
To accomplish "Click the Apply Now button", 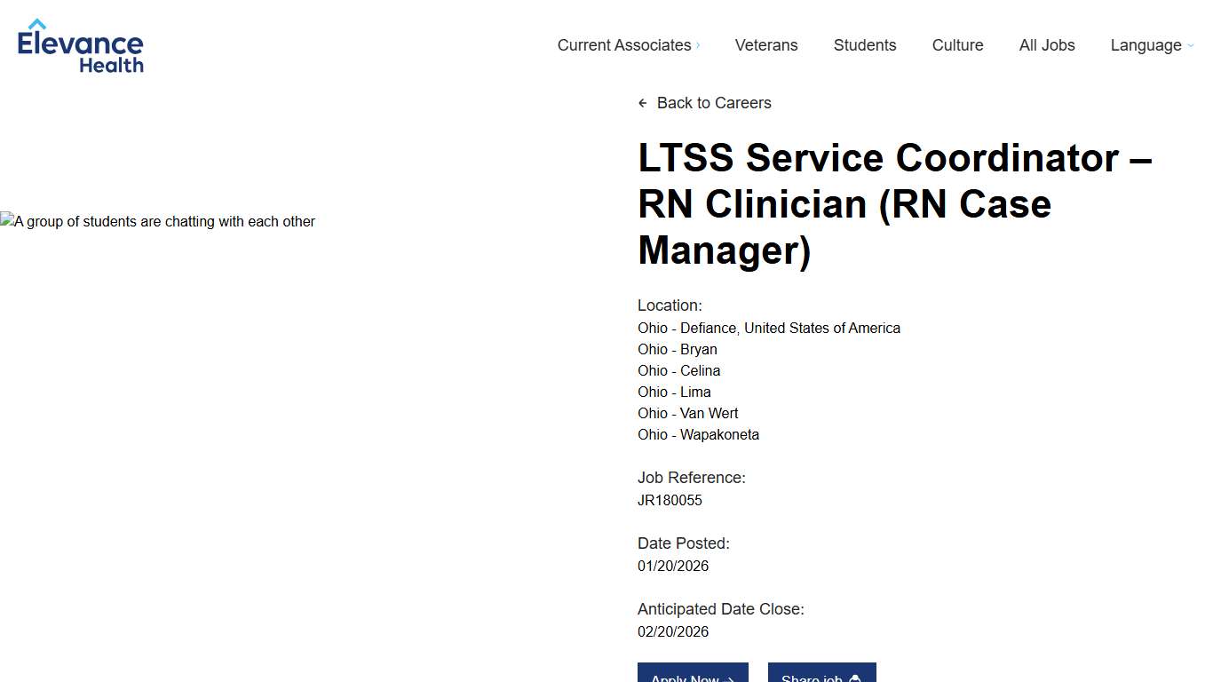I will pyautogui.click(x=693, y=677).
